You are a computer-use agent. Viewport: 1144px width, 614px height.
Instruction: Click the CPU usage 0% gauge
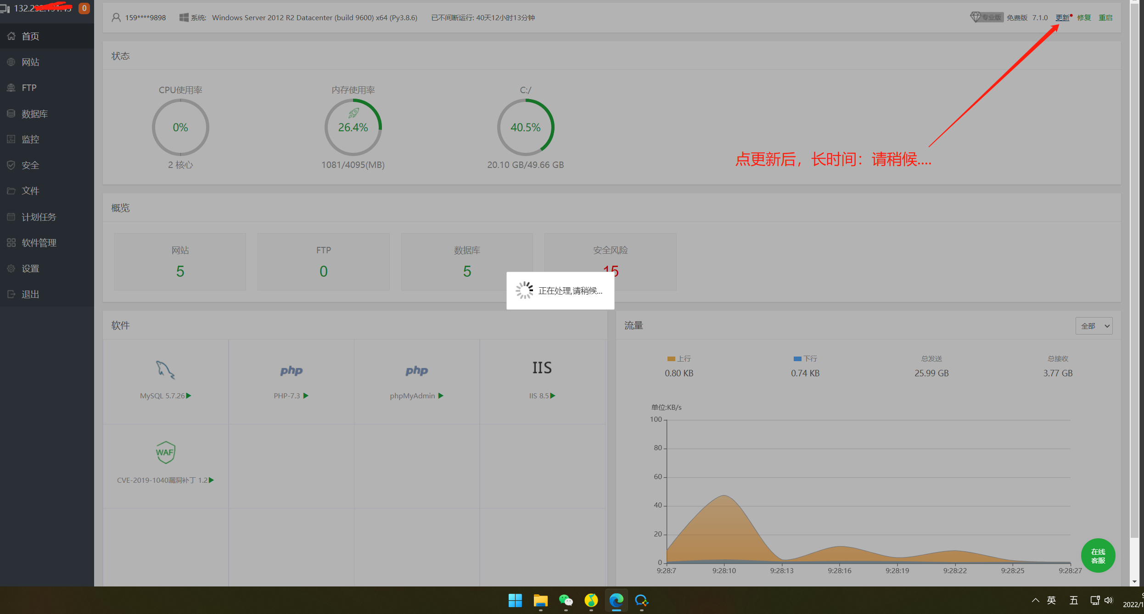(x=180, y=128)
